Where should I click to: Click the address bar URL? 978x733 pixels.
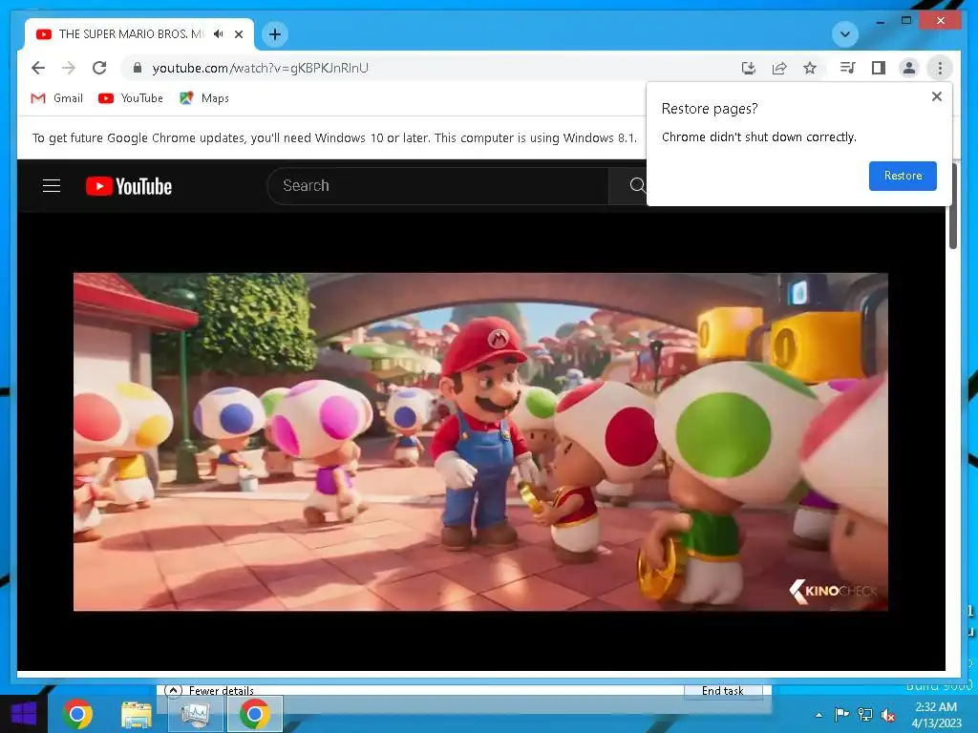(260, 68)
